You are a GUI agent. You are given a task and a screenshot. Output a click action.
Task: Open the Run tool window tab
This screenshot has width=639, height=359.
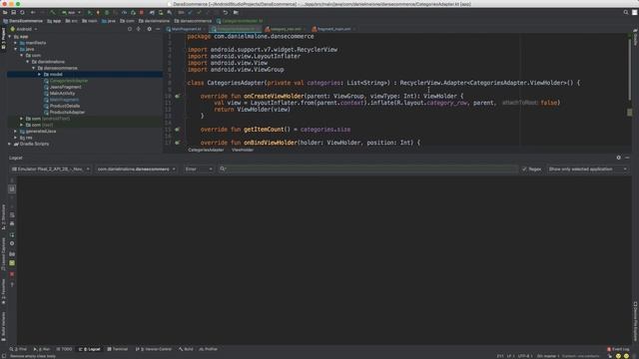click(42, 349)
